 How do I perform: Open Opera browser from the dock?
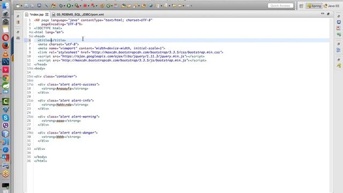click(x=5, y=38)
